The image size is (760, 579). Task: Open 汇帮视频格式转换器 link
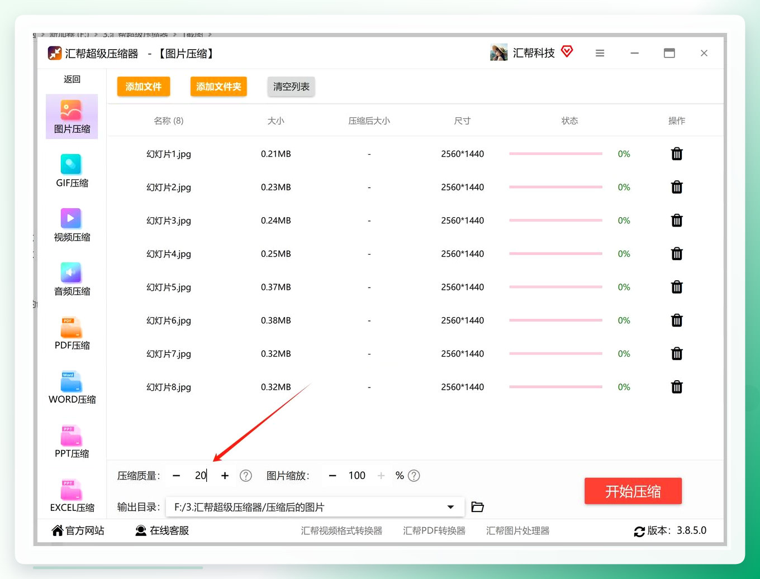coord(341,531)
